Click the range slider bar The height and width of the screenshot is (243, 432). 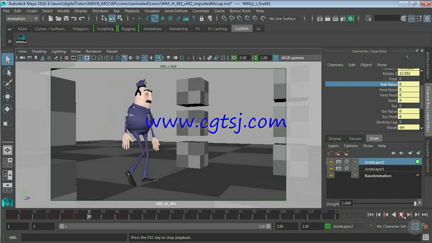165,226
